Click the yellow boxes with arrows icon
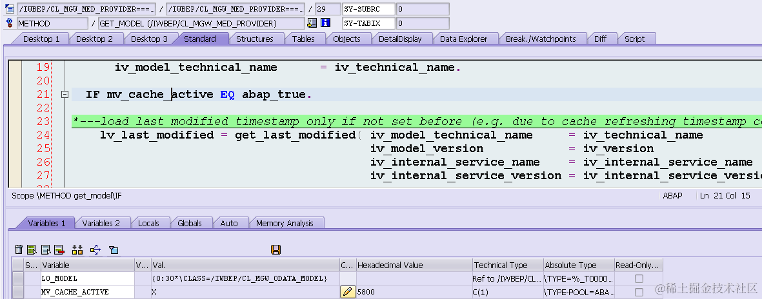762x299 pixels. [x=77, y=249]
